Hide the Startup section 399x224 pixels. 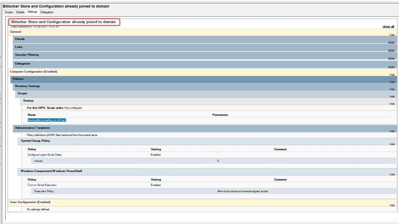[x=392, y=104]
